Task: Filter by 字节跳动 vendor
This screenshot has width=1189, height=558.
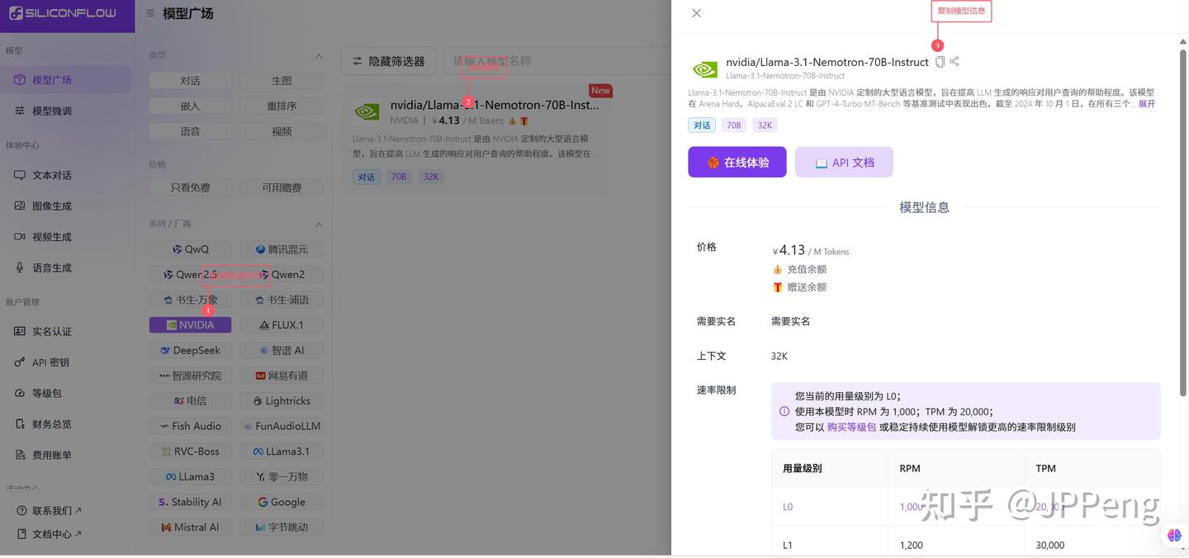Action: click(x=282, y=527)
